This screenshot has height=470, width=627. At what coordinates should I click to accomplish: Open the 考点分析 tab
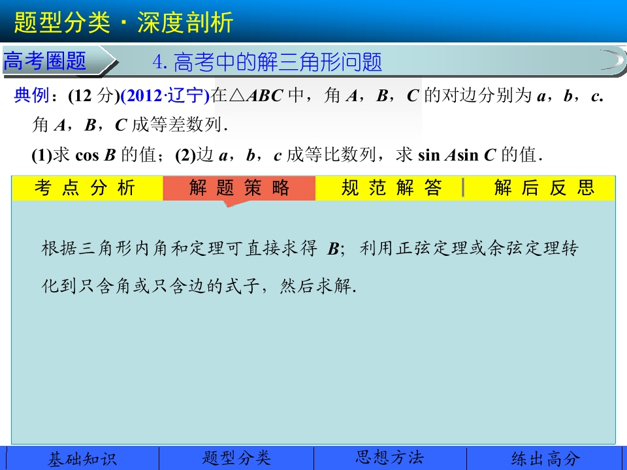click(x=87, y=188)
